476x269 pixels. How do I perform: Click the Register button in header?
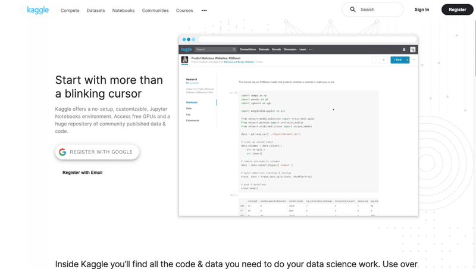click(x=457, y=10)
